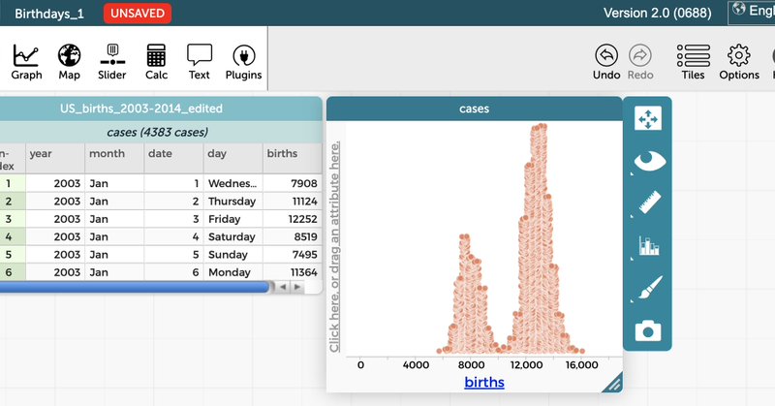Image resolution: width=775 pixels, height=406 pixels.
Task: Click the 12,000 axis tick label
Action: [526, 365]
